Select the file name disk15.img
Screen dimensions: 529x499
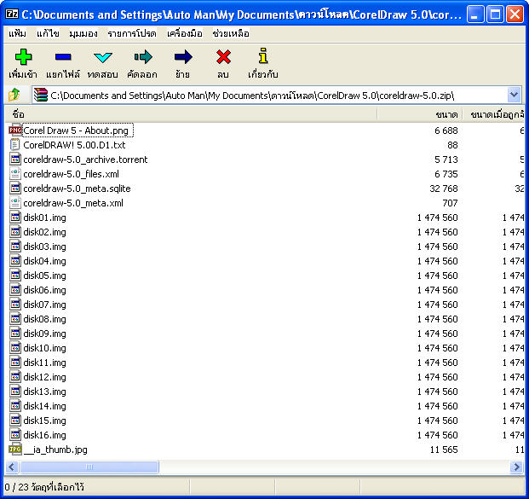(x=44, y=421)
